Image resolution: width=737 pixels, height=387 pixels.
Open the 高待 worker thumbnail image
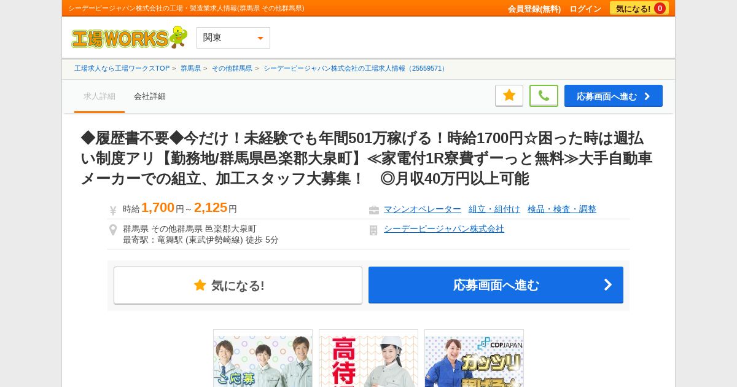point(368,359)
